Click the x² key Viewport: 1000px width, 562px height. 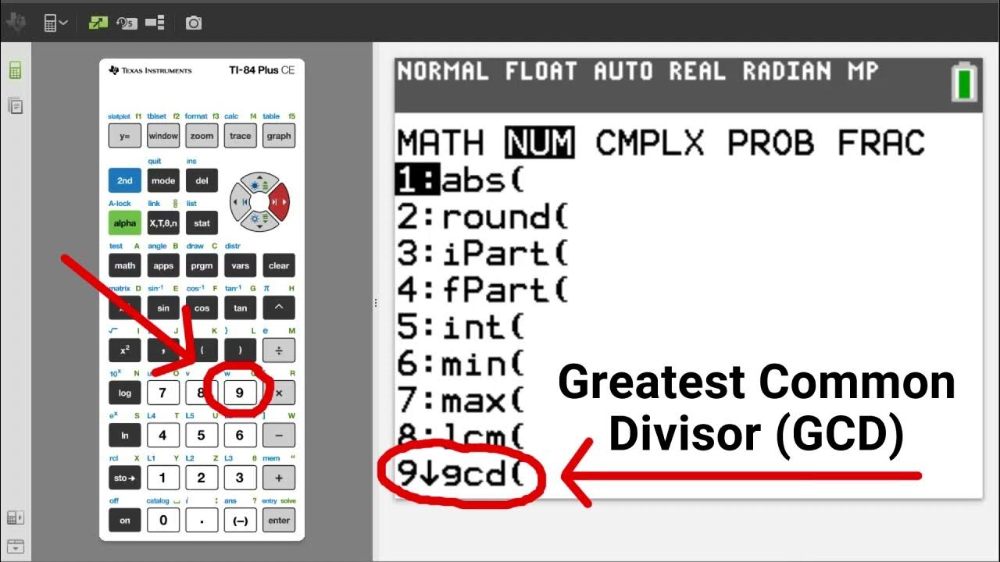coord(125,350)
